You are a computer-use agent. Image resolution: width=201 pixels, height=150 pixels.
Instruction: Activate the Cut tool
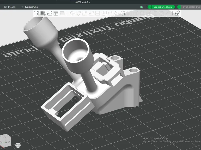coord(97,13)
